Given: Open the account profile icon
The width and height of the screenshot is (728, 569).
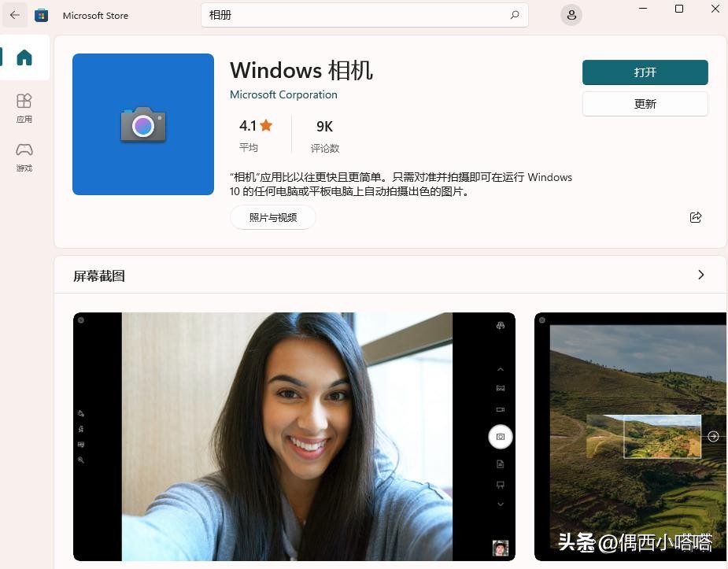Looking at the screenshot, I should [x=571, y=15].
